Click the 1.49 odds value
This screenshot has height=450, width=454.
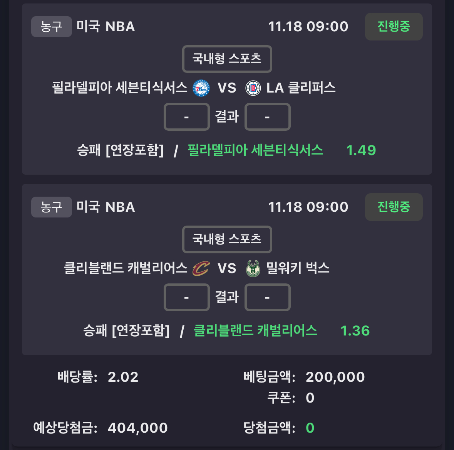pyautogui.click(x=361, y=150)
